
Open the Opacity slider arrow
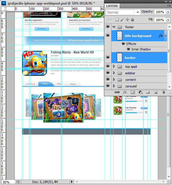(x=168, y=12)
